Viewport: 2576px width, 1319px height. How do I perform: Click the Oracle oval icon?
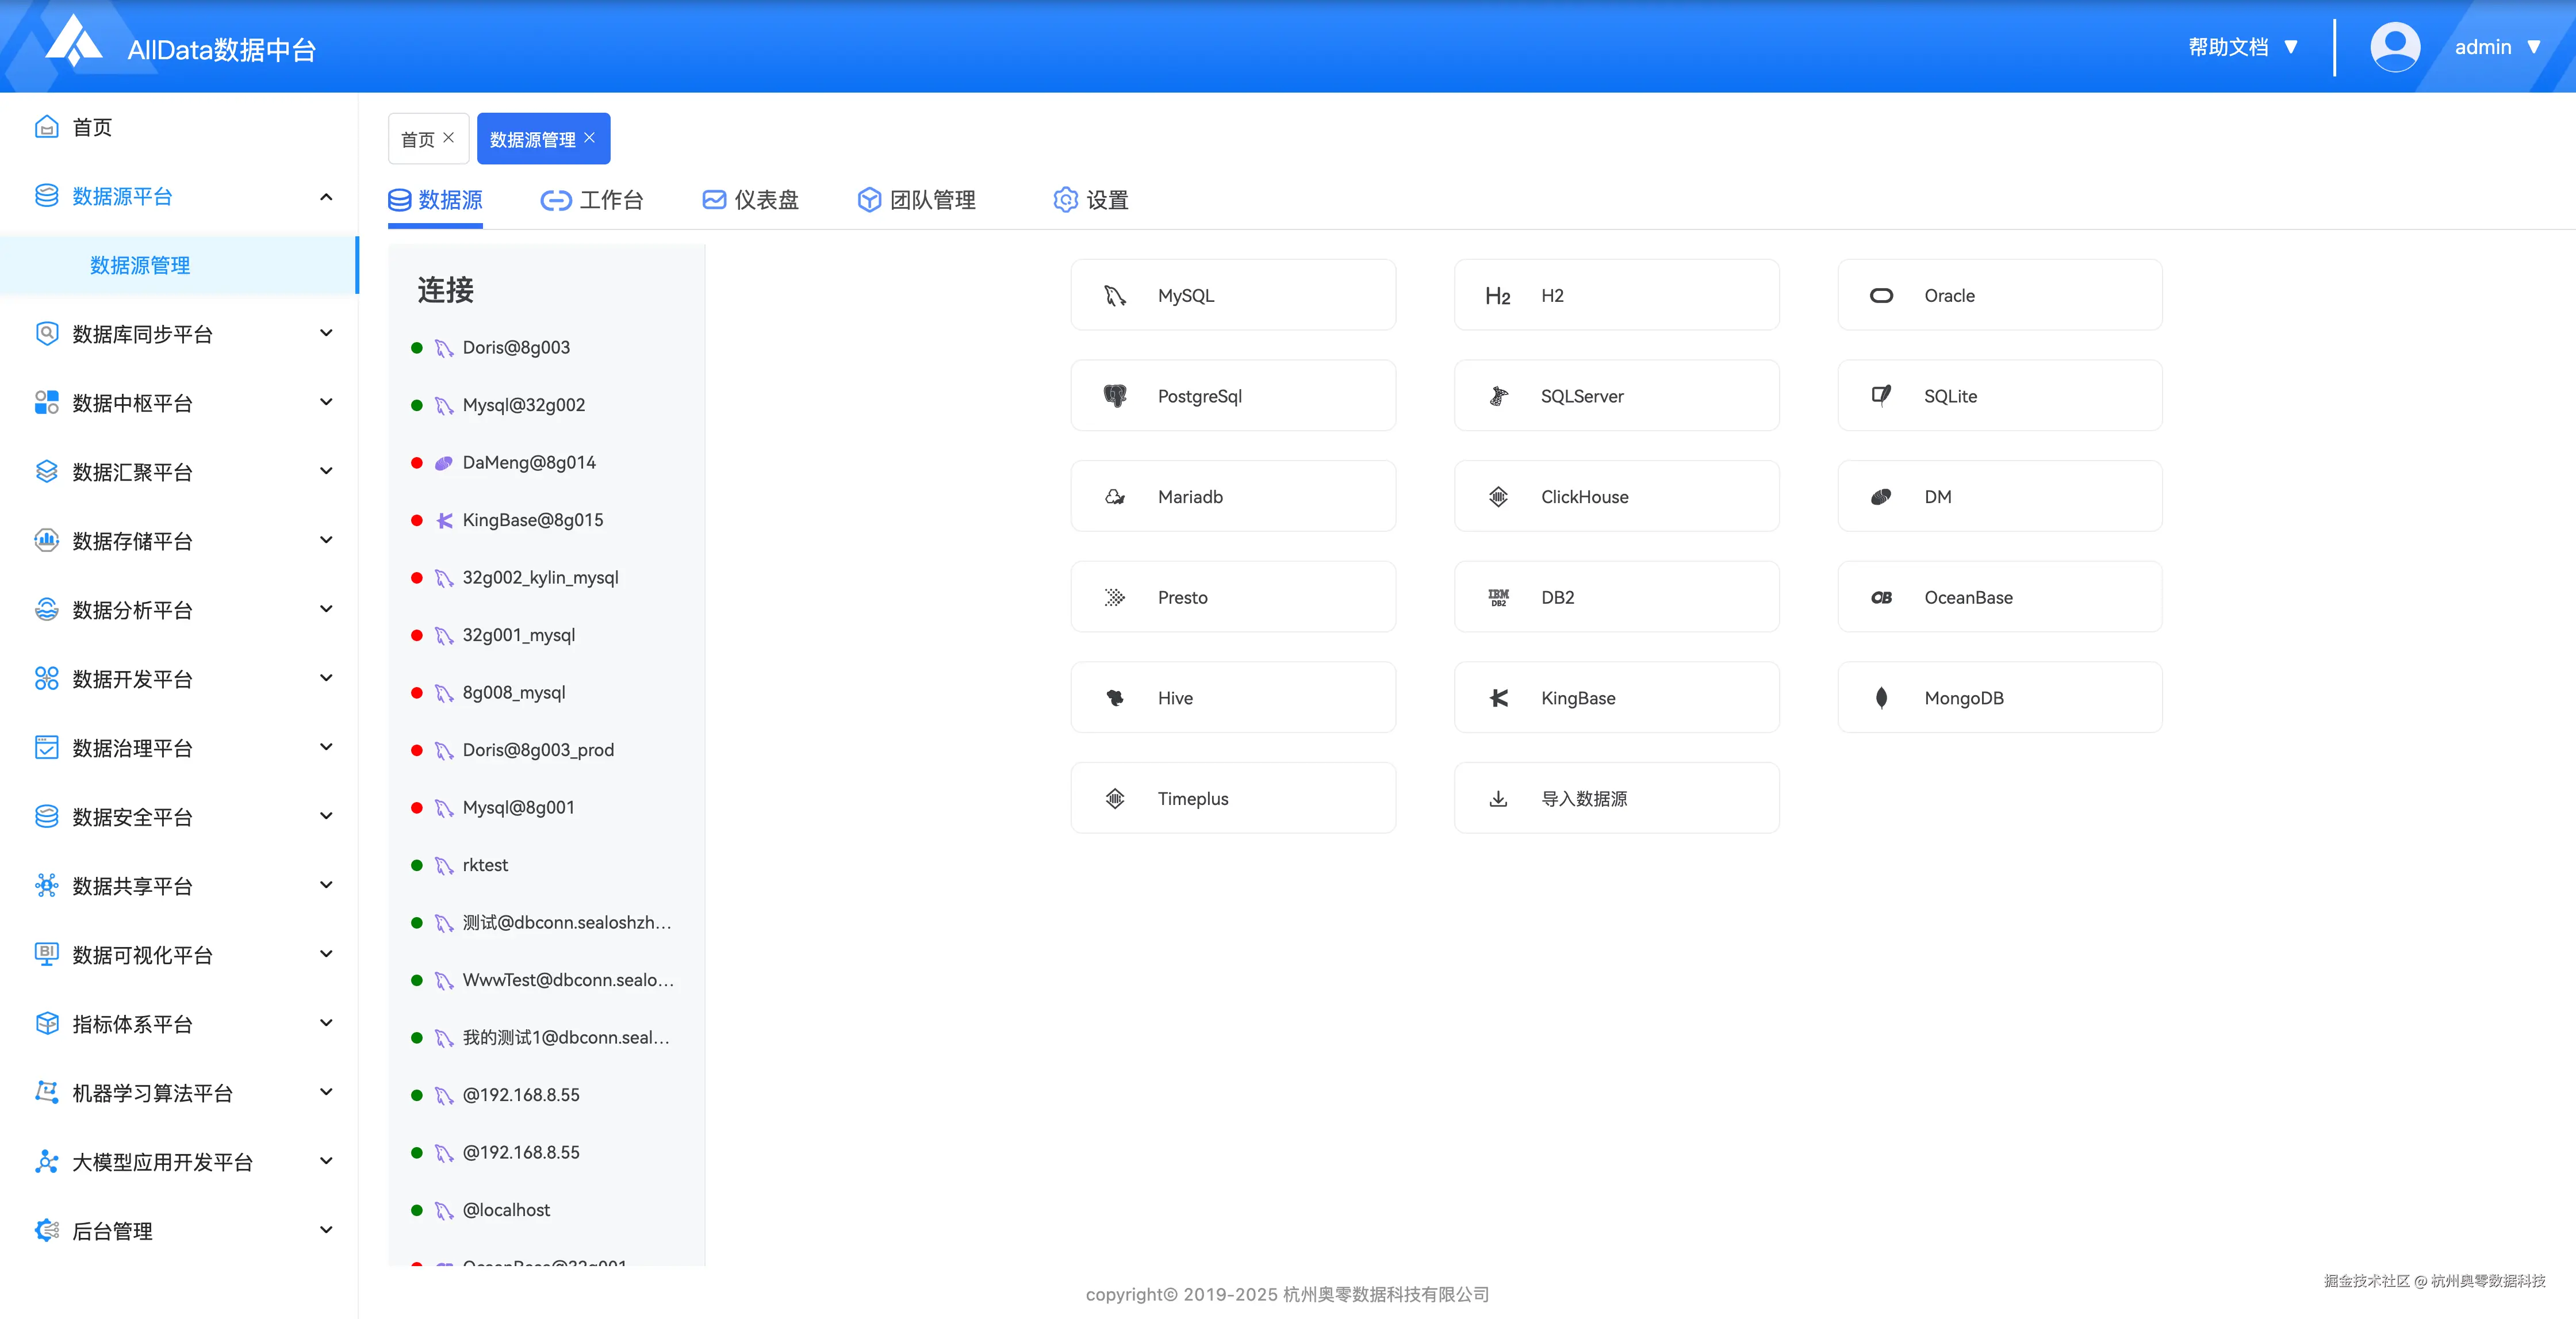click(x=1881, y=296)
